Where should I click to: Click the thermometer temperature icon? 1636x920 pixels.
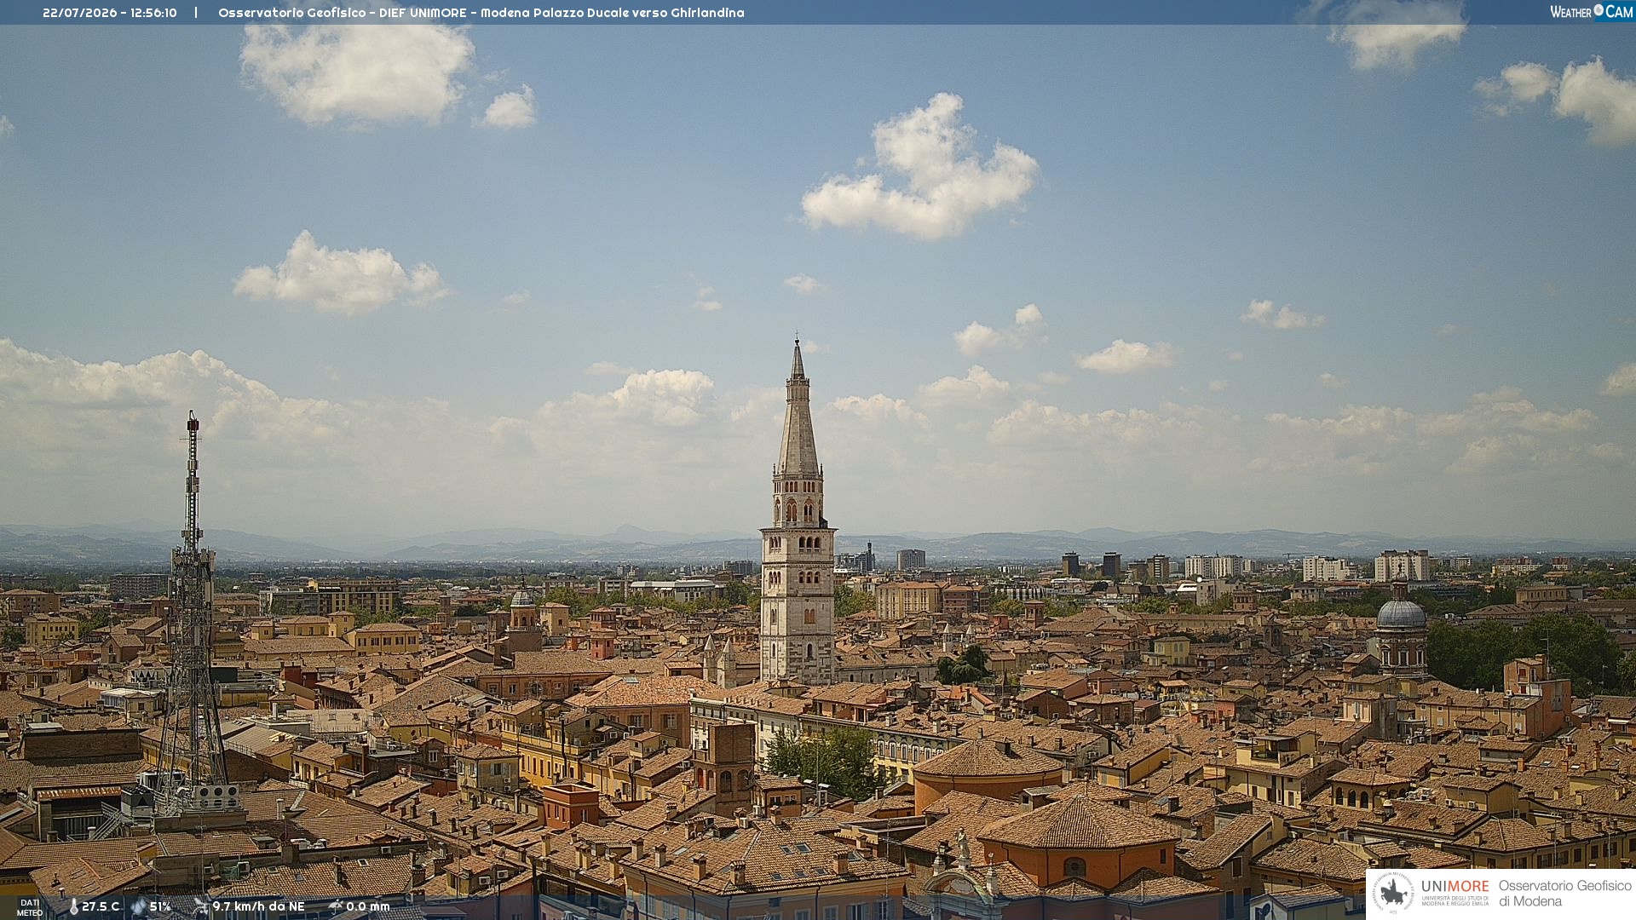73,907
